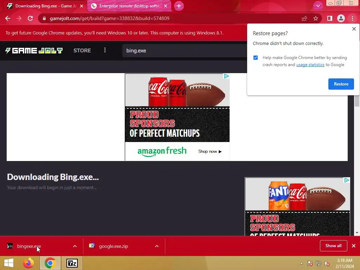Close the downloads bar
The width and height of the screenshot is (360, 270).
(x=354, y=246)
